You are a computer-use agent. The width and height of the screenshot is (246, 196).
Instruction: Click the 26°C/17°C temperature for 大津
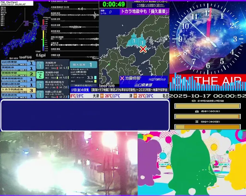point(112,96)
